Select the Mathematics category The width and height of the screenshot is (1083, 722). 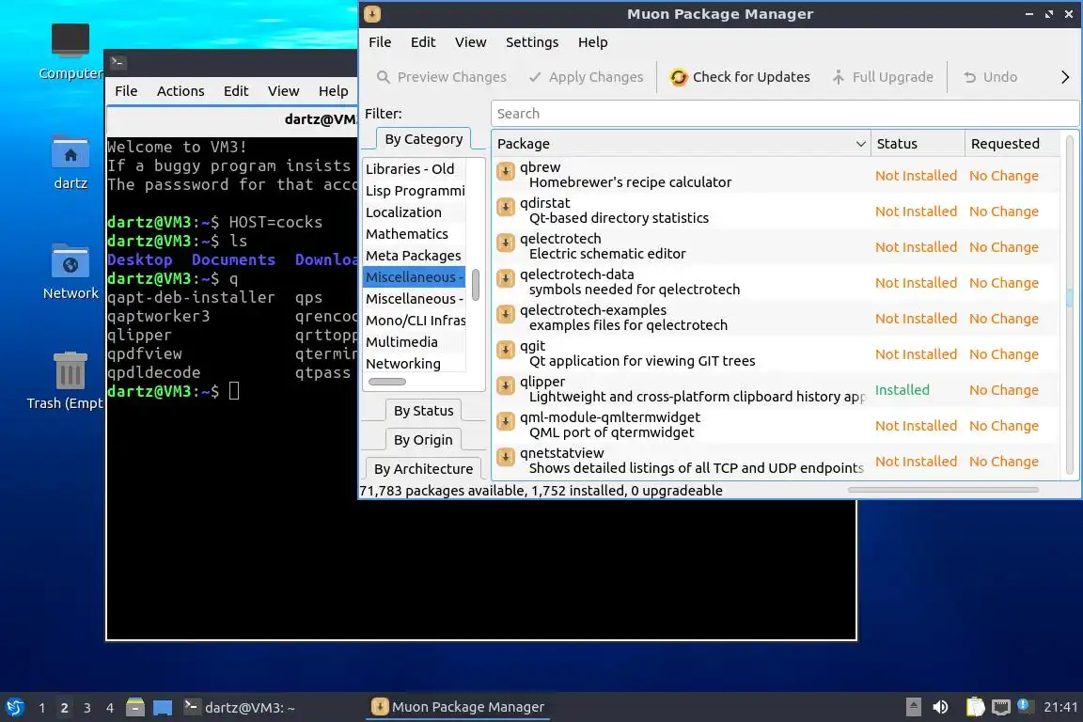[414, 233]
